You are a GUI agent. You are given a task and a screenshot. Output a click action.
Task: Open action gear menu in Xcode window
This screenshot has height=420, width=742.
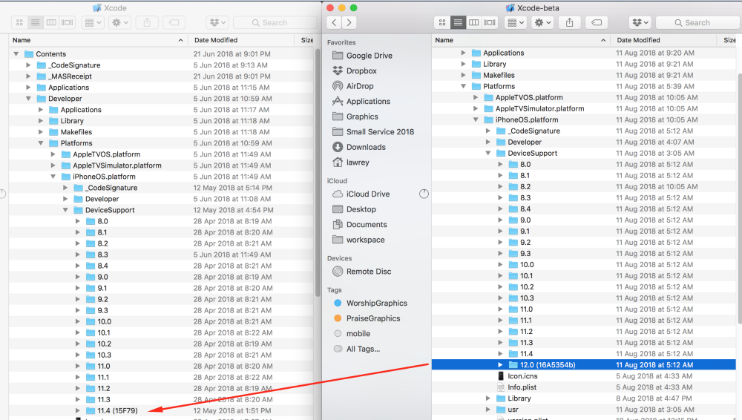coord(119,22)
